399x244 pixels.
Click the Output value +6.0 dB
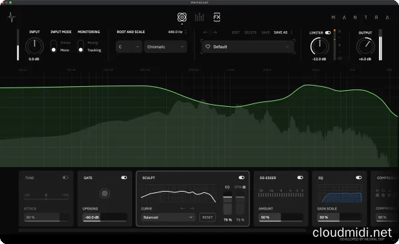[x=365, y=59]
